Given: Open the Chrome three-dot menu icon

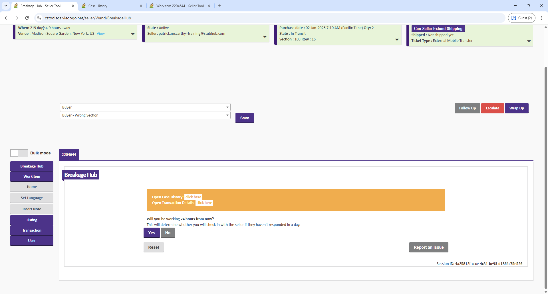Looking at the screenshot, I should point(541,18).
